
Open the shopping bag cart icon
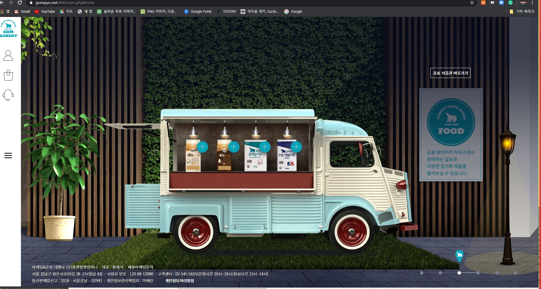[x=8, y=75]
